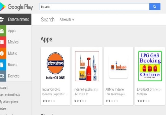Image resolution: width=166 pixels, height=115 pixels.
Task: Click the Fork Technologies developer link
Action: tap(115, 94)
